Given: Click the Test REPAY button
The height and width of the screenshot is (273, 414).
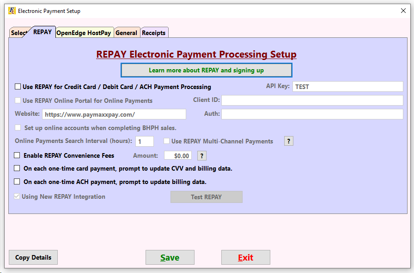Looking at the screenshot, I should [x=207, y=197].
